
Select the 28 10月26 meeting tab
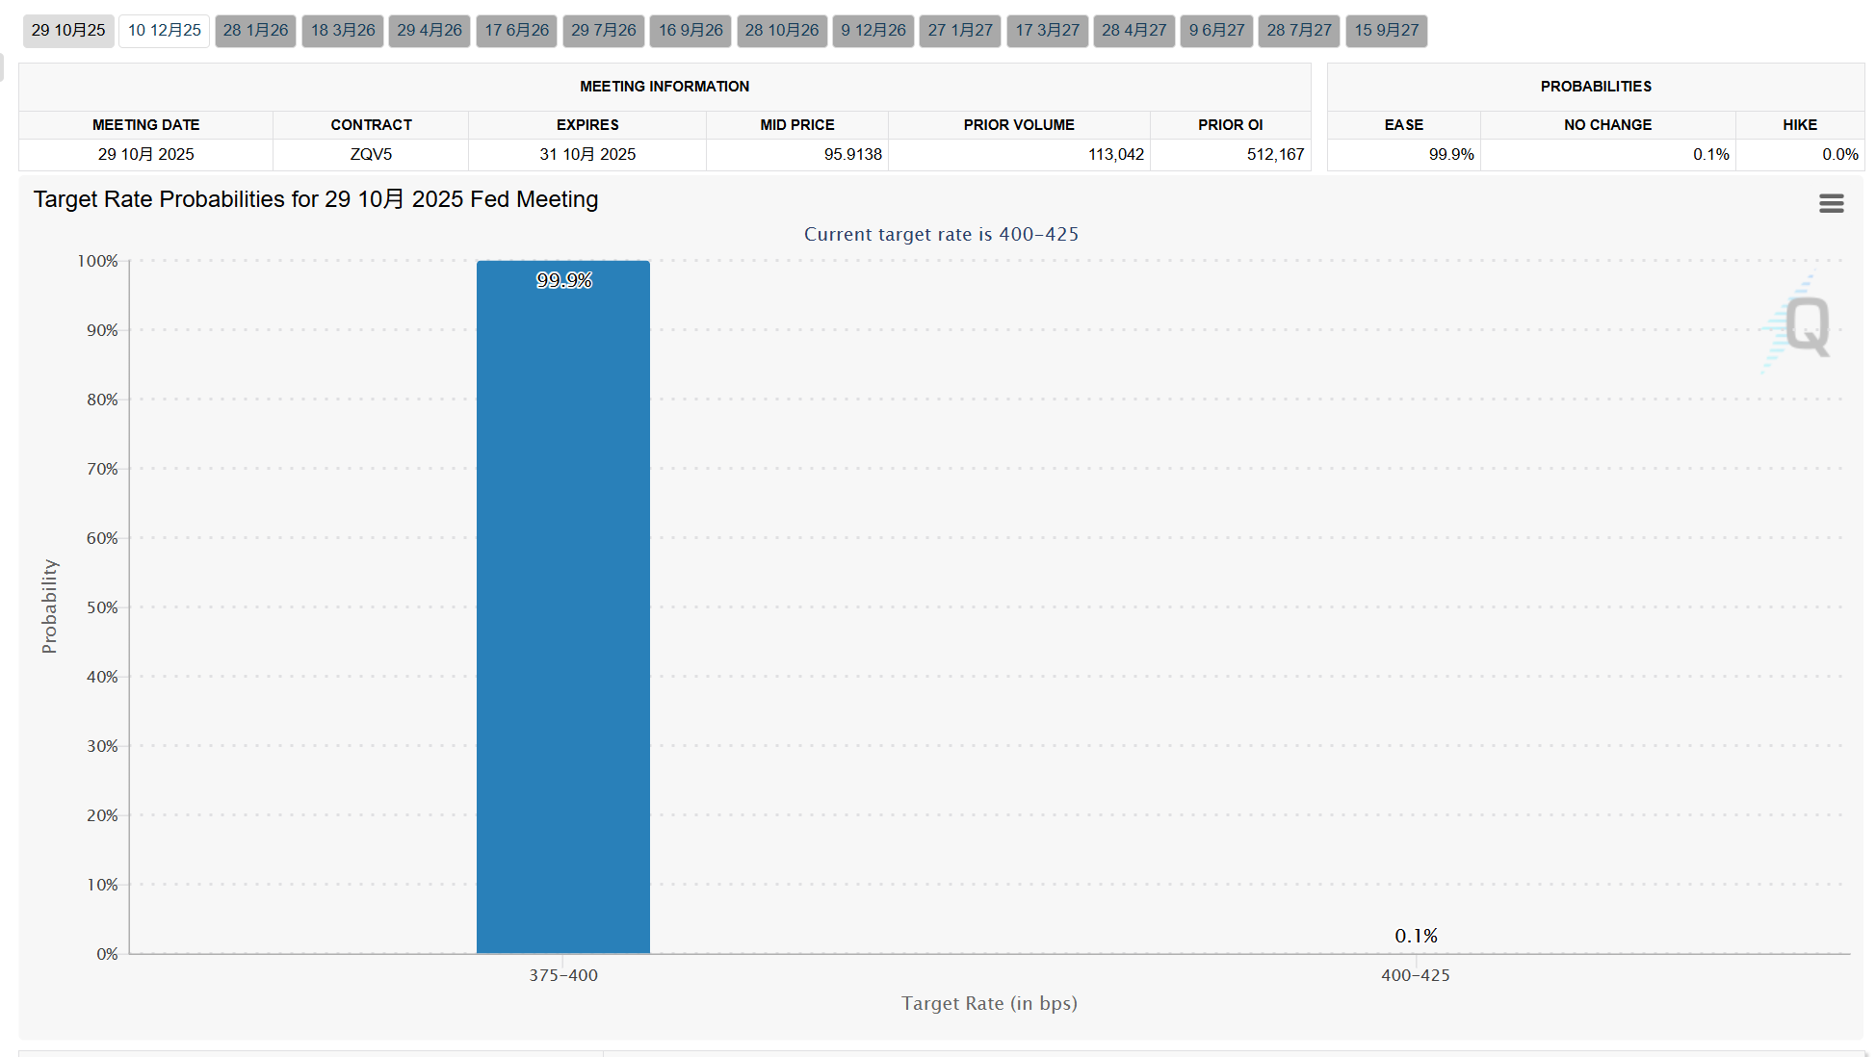(x=782, y=30)
